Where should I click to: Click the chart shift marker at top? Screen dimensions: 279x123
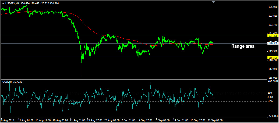tap(214, 2)
